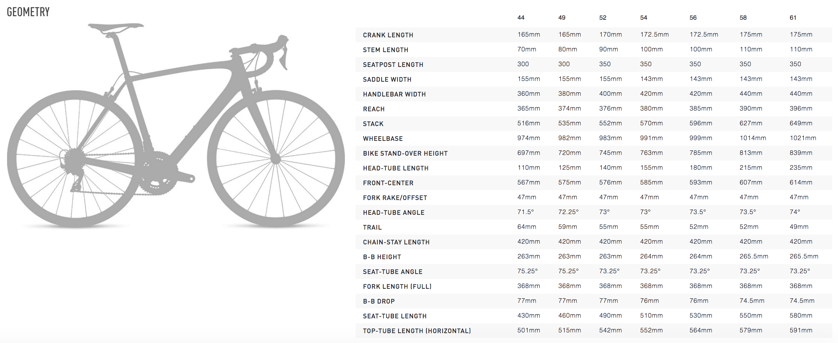Screen dimensions: 838x343
Task: Click the HEAD-TUBE ANGLE row label
Action: tap(394, 213)
